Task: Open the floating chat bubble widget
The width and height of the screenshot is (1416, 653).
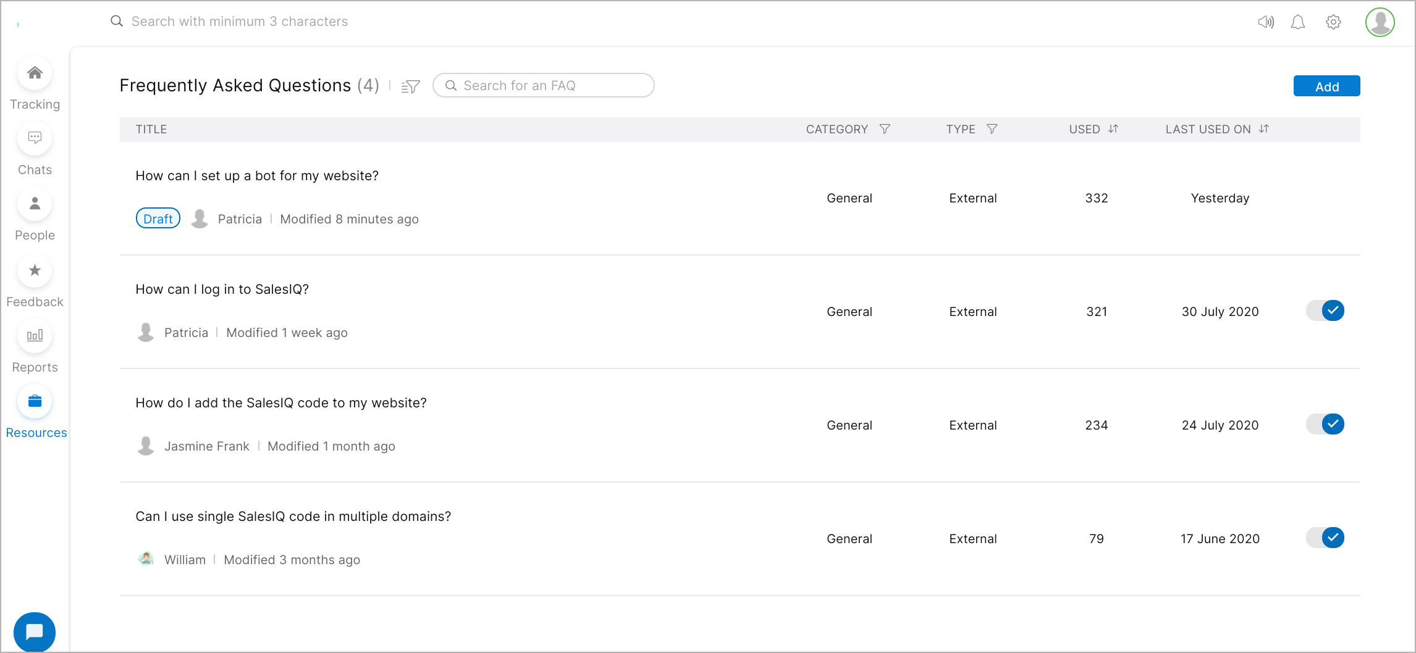Action: 35,632
